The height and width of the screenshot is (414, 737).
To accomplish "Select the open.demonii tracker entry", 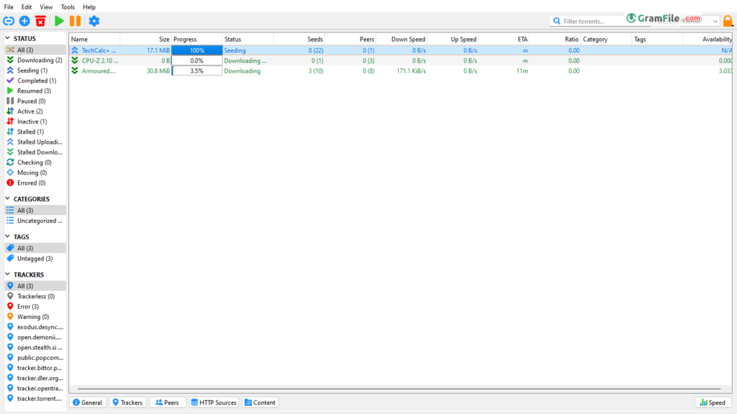I will (x=35, y=337).
